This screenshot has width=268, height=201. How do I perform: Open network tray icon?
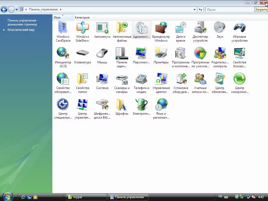249,197
